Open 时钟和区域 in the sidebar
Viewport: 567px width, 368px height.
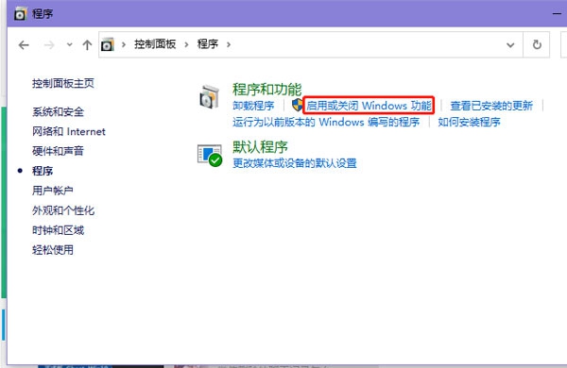[58, 230]
